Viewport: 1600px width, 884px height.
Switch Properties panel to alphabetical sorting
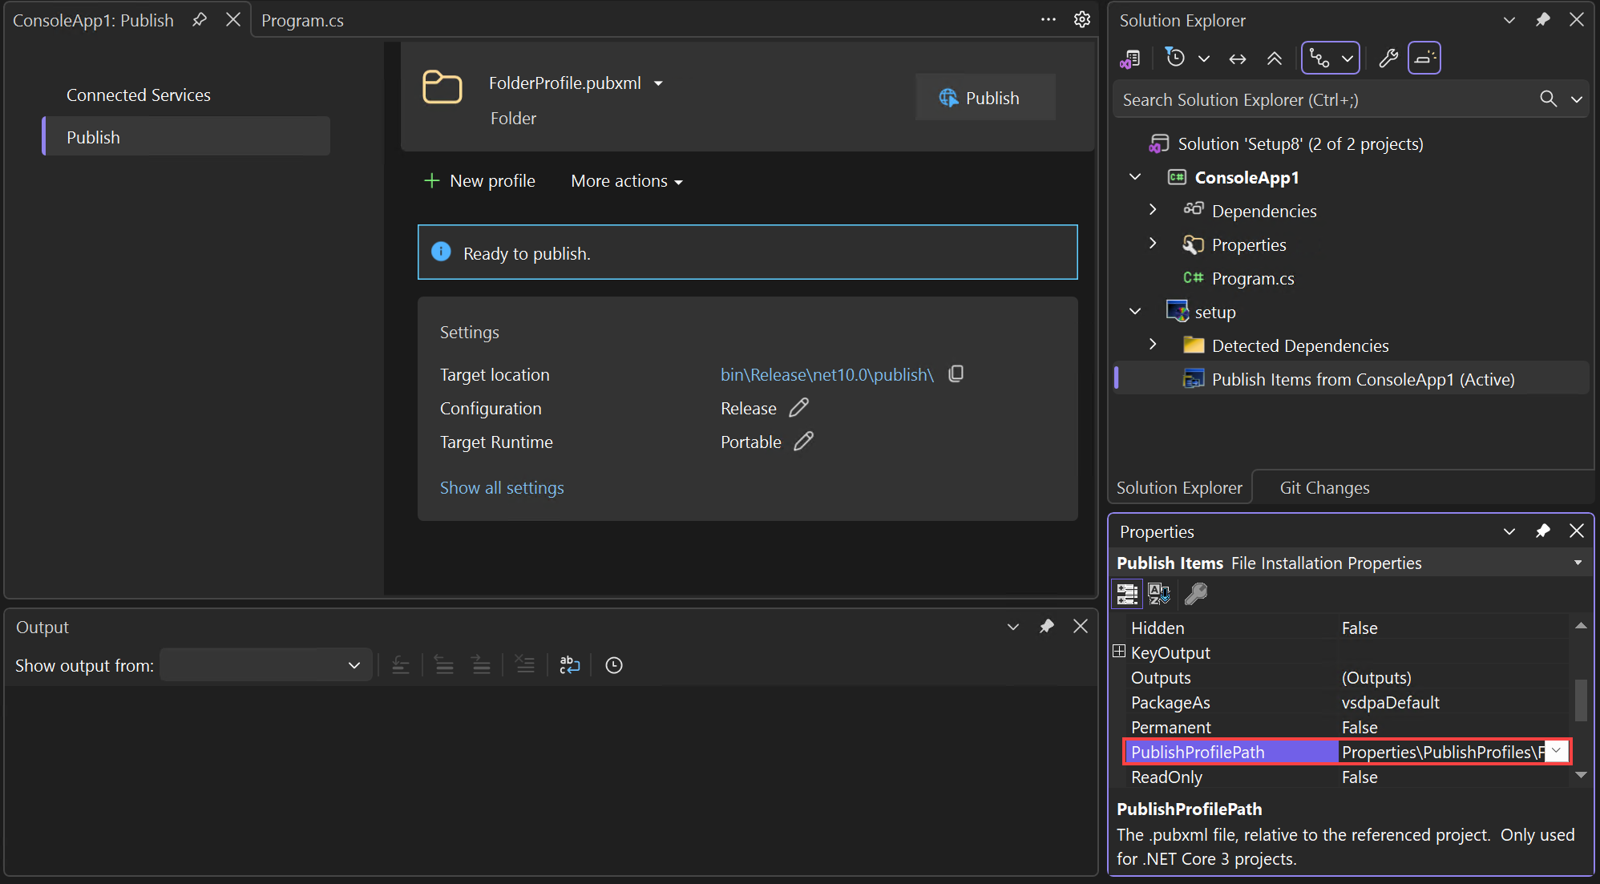click(1159, 594)
